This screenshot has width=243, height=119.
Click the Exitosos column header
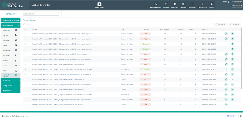click(x=181, y=29)
